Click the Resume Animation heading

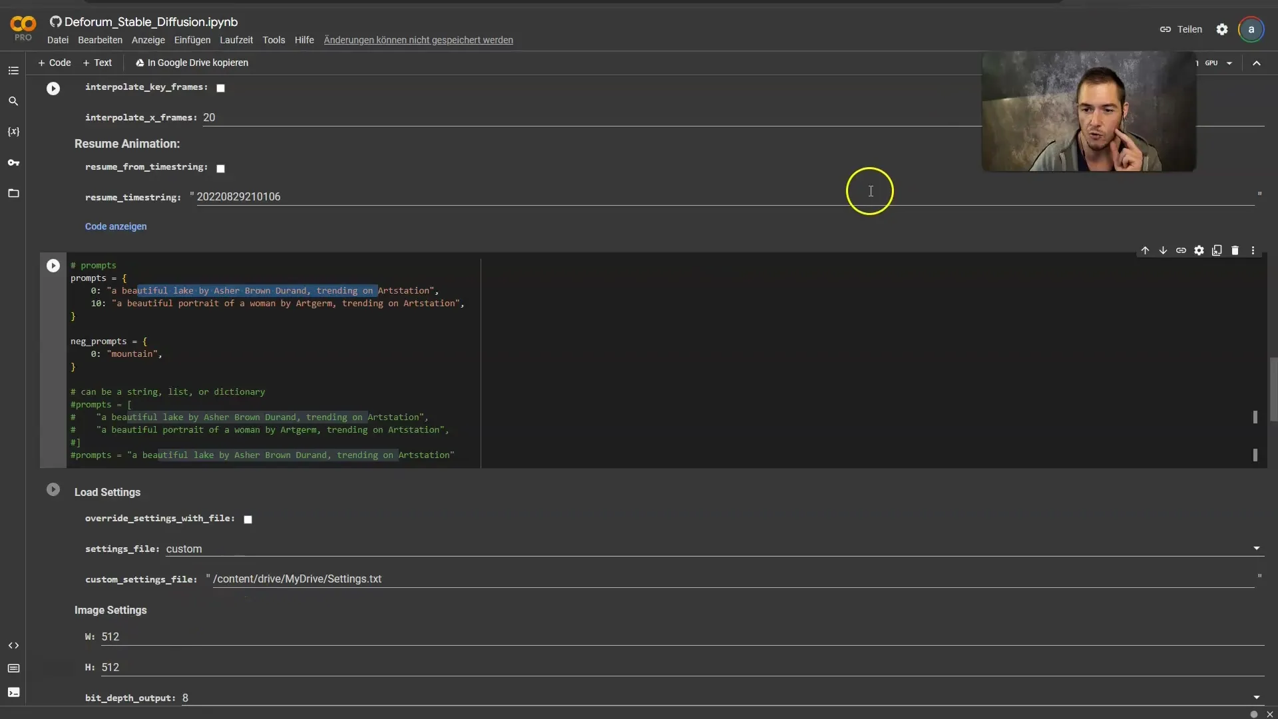pyautogui.click(x=127, y=144)
